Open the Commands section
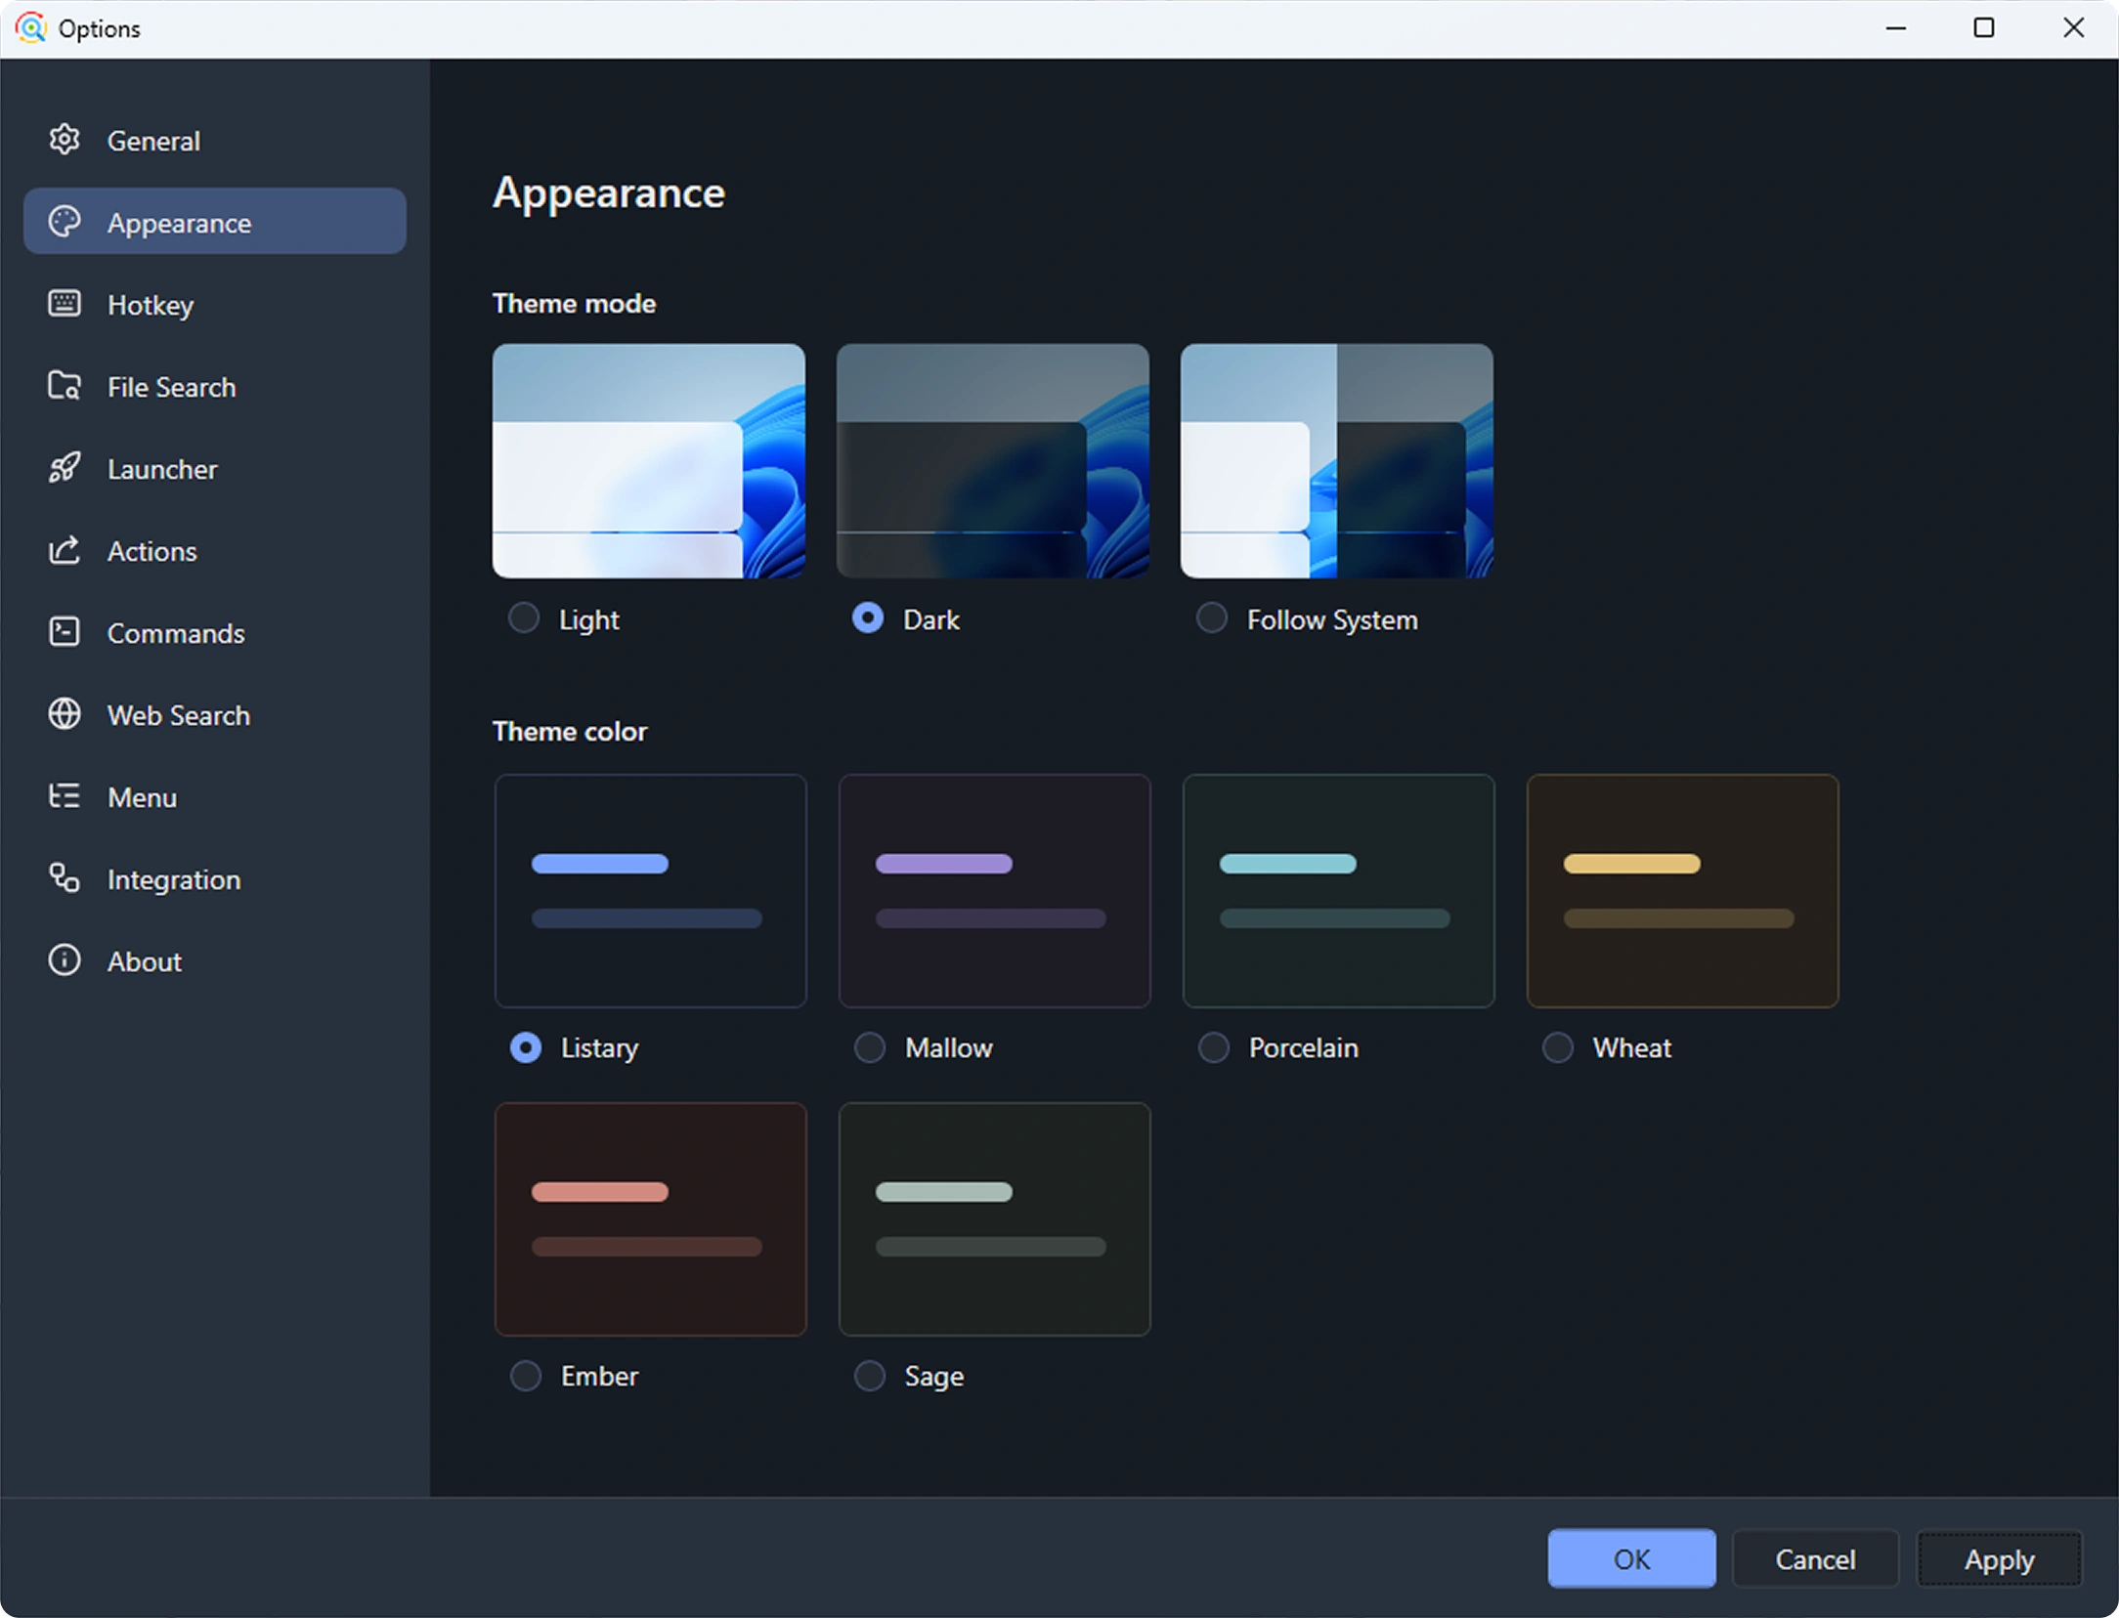 [x=176, y=633]
